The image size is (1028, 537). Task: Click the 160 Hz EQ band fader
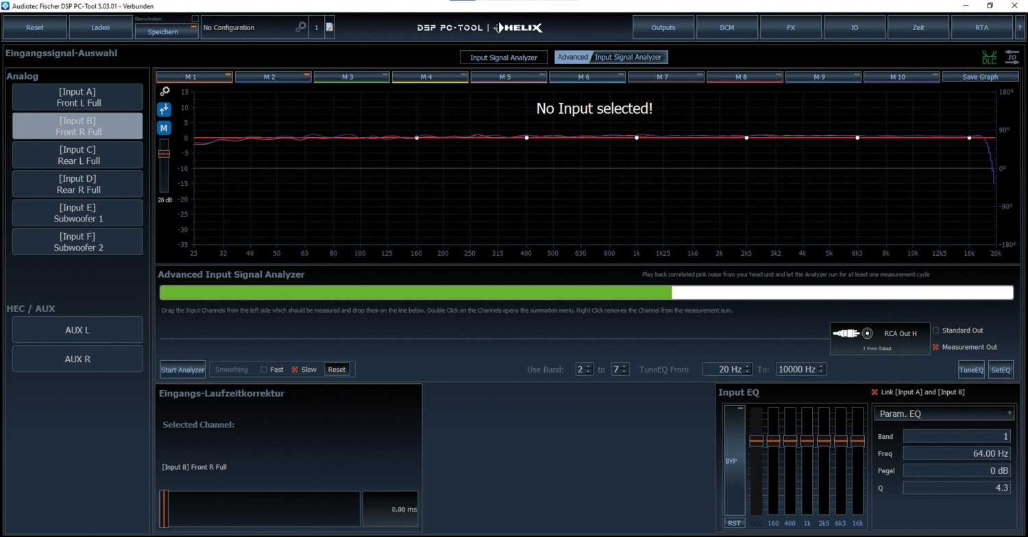773,441
